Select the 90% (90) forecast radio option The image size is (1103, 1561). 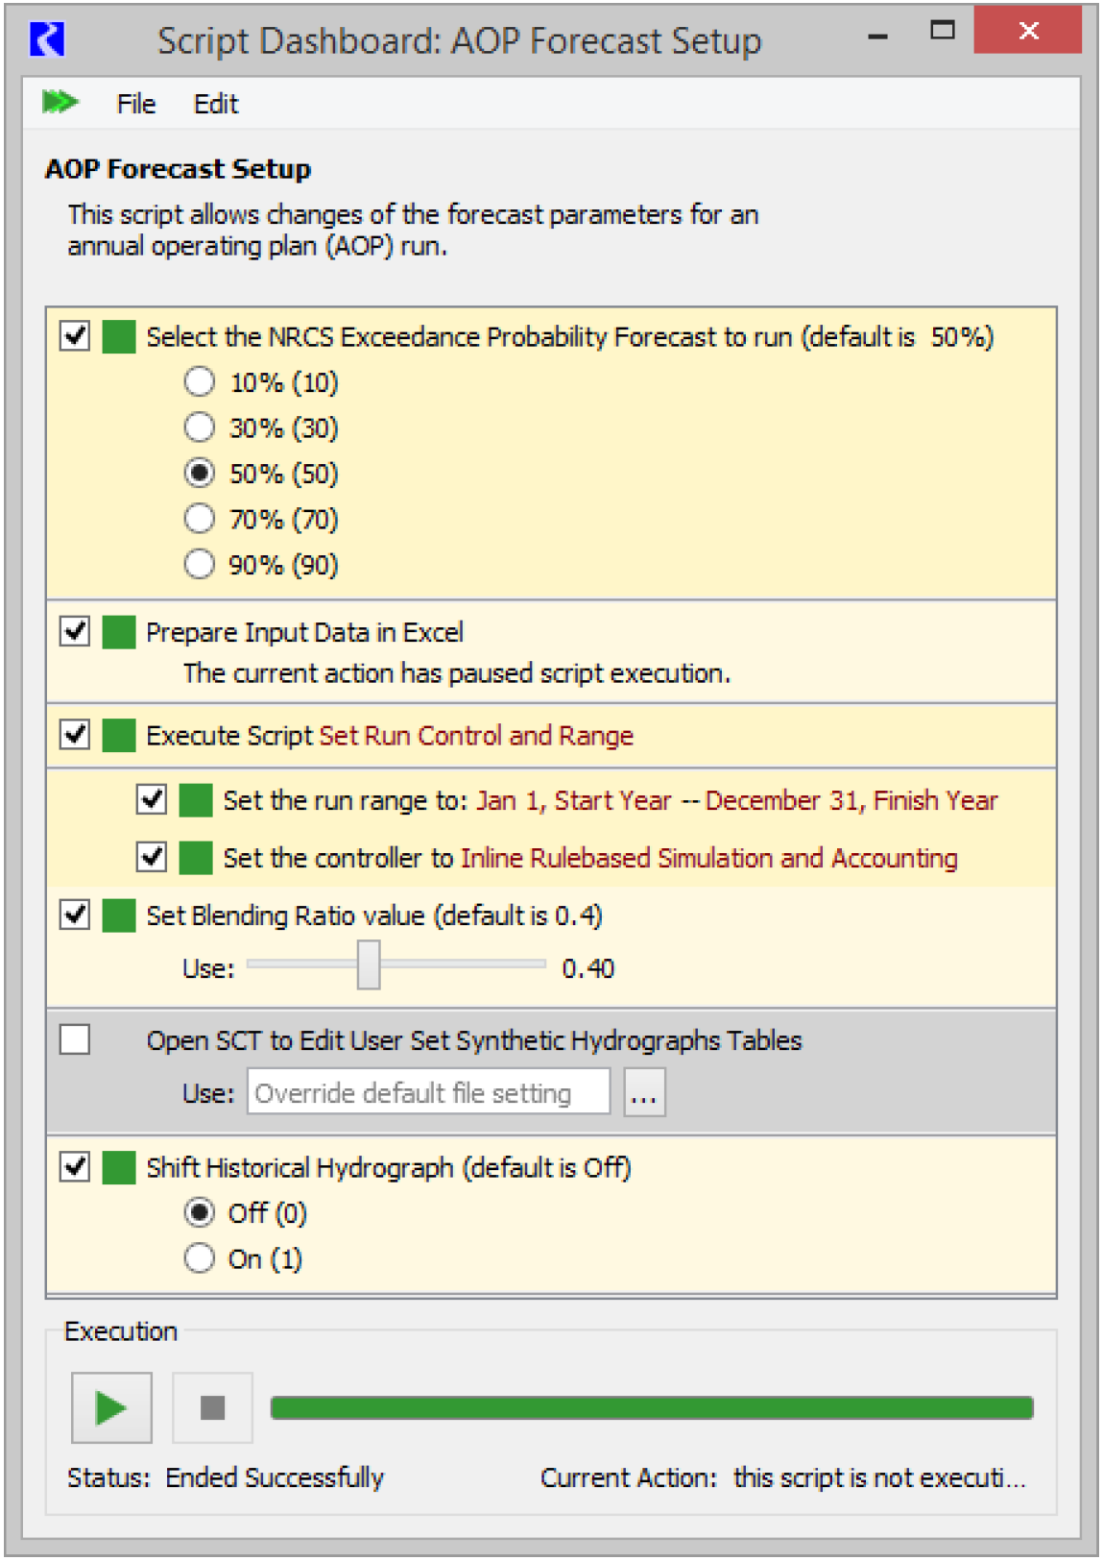(x=199, y=564)
